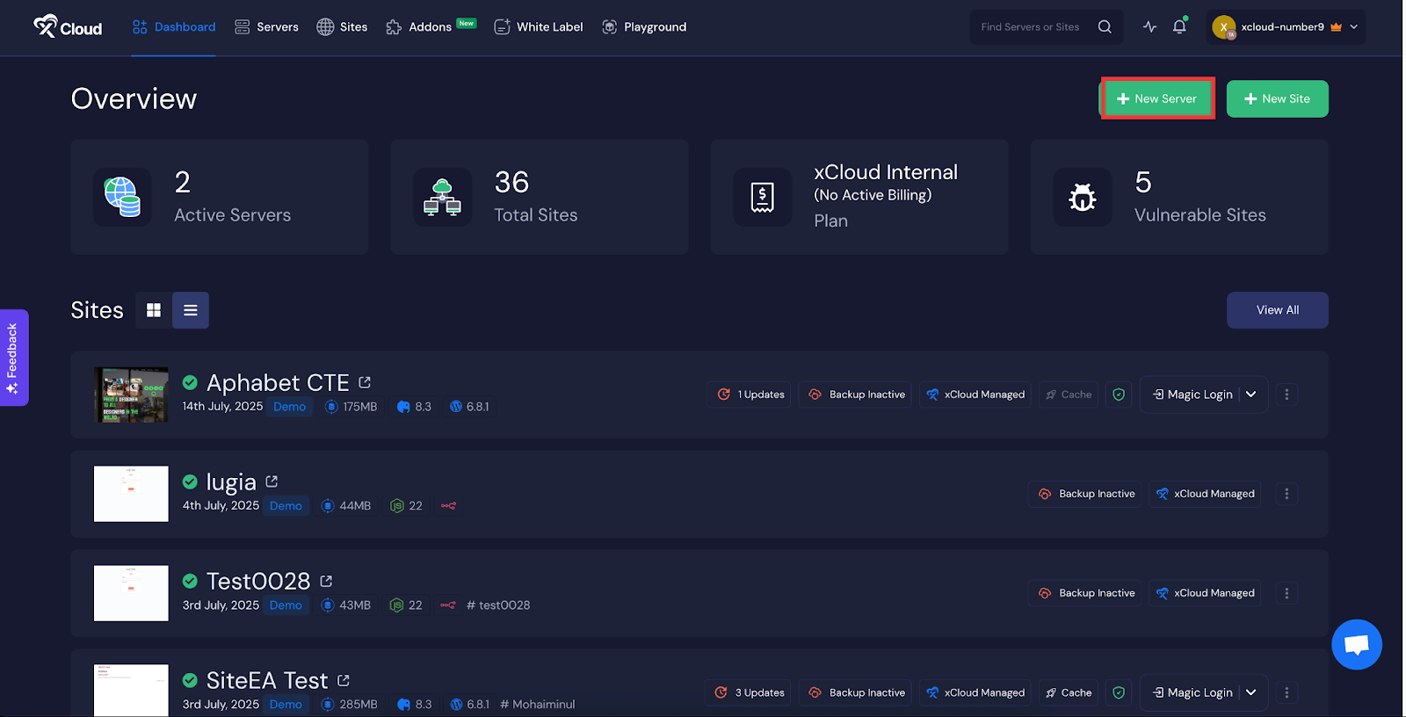
Task: Open SiteEA Test three-dot menu
Action: 1286,692
